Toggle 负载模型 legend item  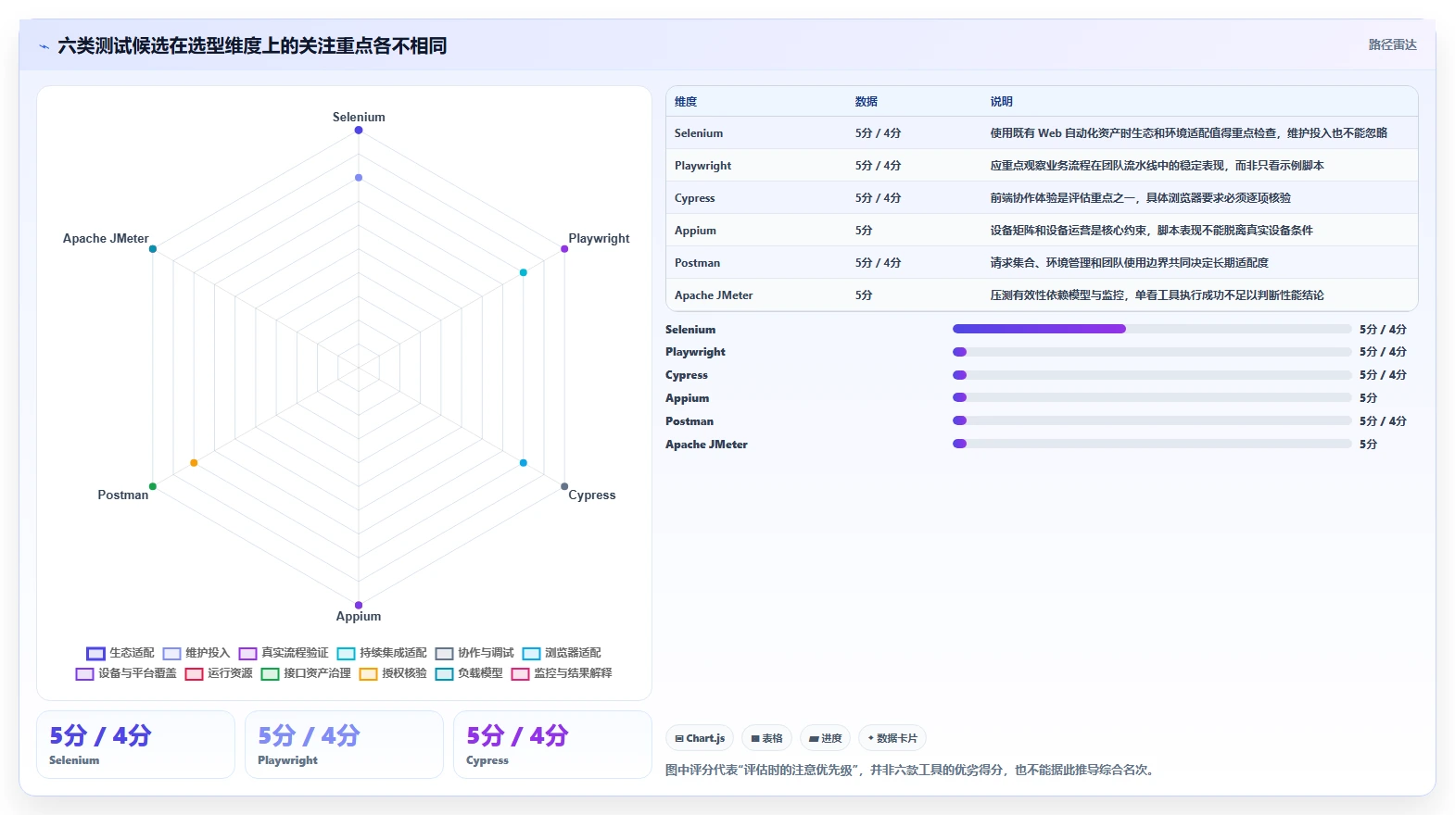(x=469, y=673)
